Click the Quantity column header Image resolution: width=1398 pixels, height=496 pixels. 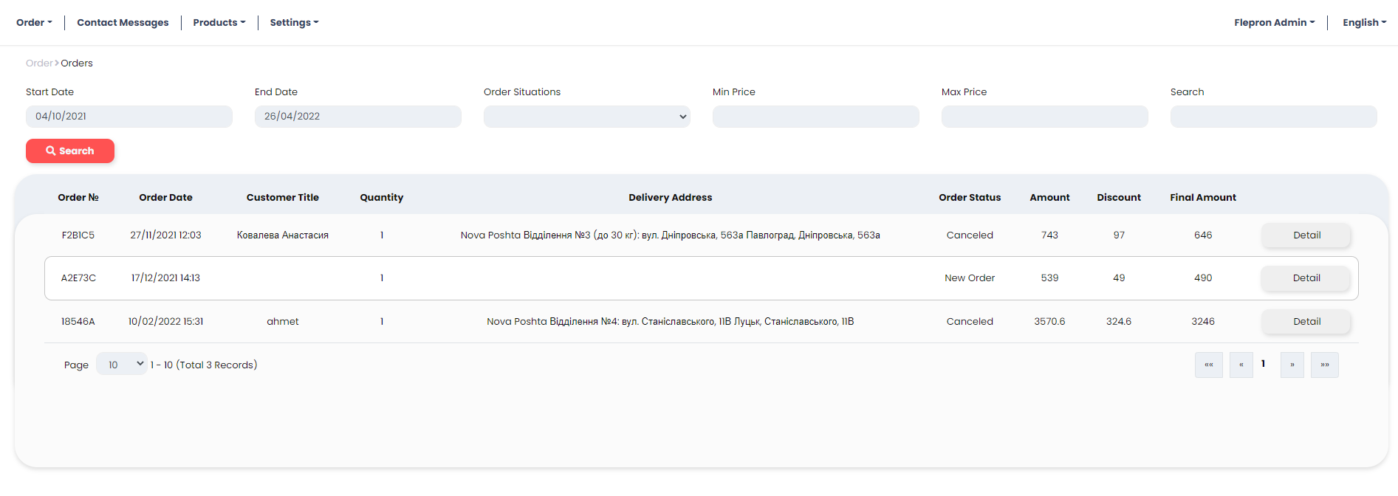[x=382, y=197]
